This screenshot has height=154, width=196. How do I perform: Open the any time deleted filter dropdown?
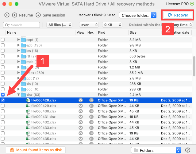(x=182, y=25)
